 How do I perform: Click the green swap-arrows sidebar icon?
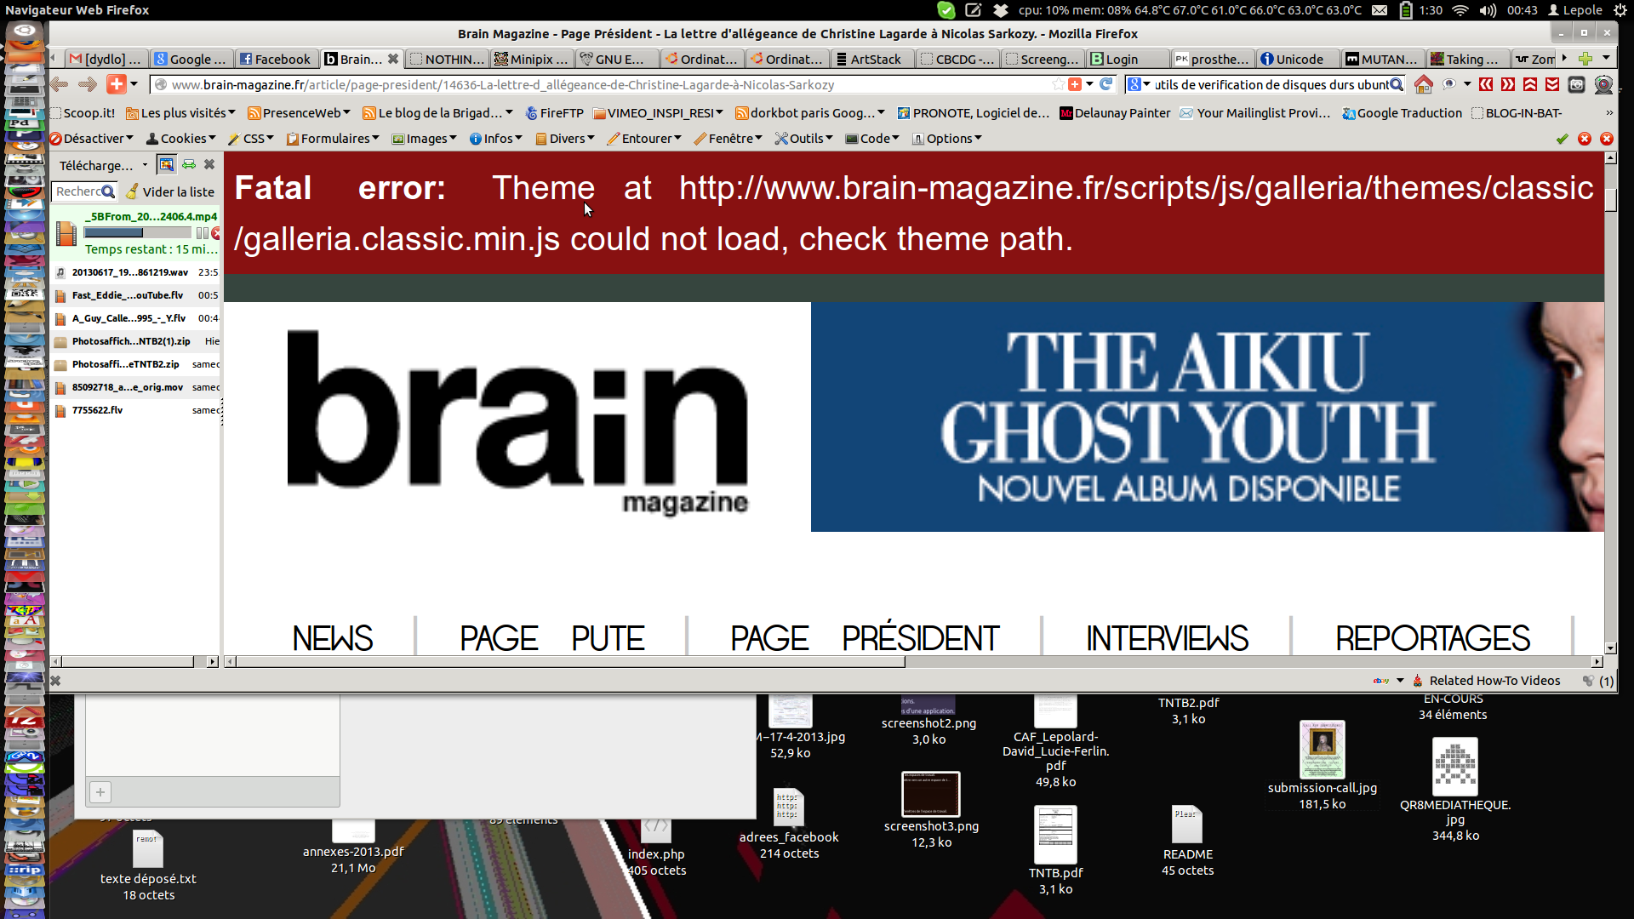point(189,165)
